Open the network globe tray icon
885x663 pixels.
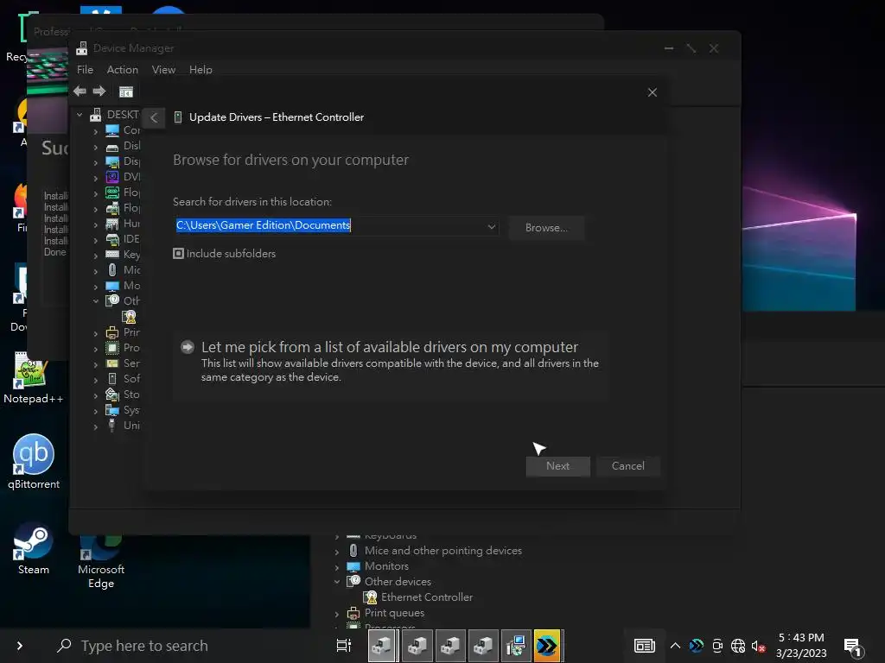738,646
